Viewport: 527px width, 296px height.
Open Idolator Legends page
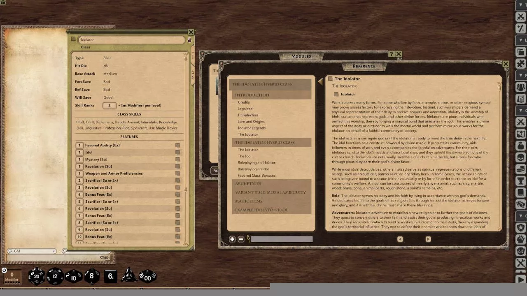(252, 128)
